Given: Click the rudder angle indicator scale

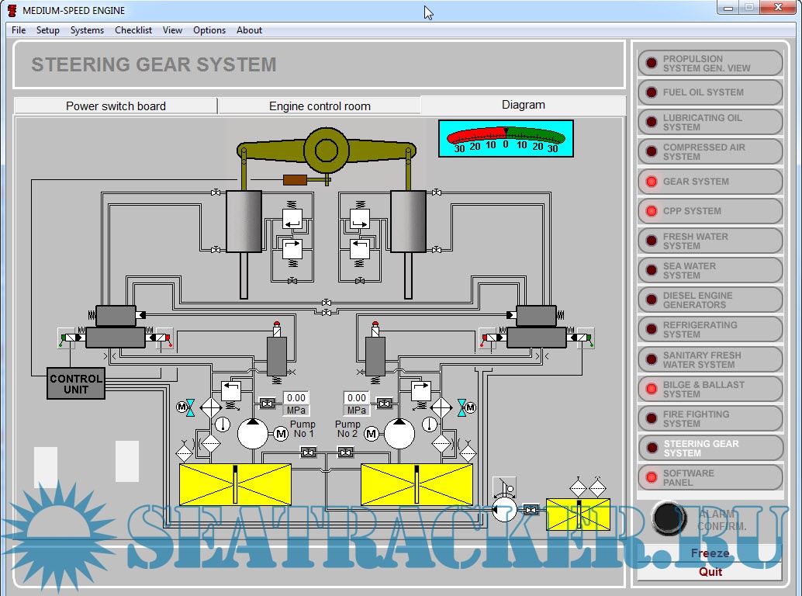Looking at the screenshot, I should pyautogui.click(x=506, y=139).
